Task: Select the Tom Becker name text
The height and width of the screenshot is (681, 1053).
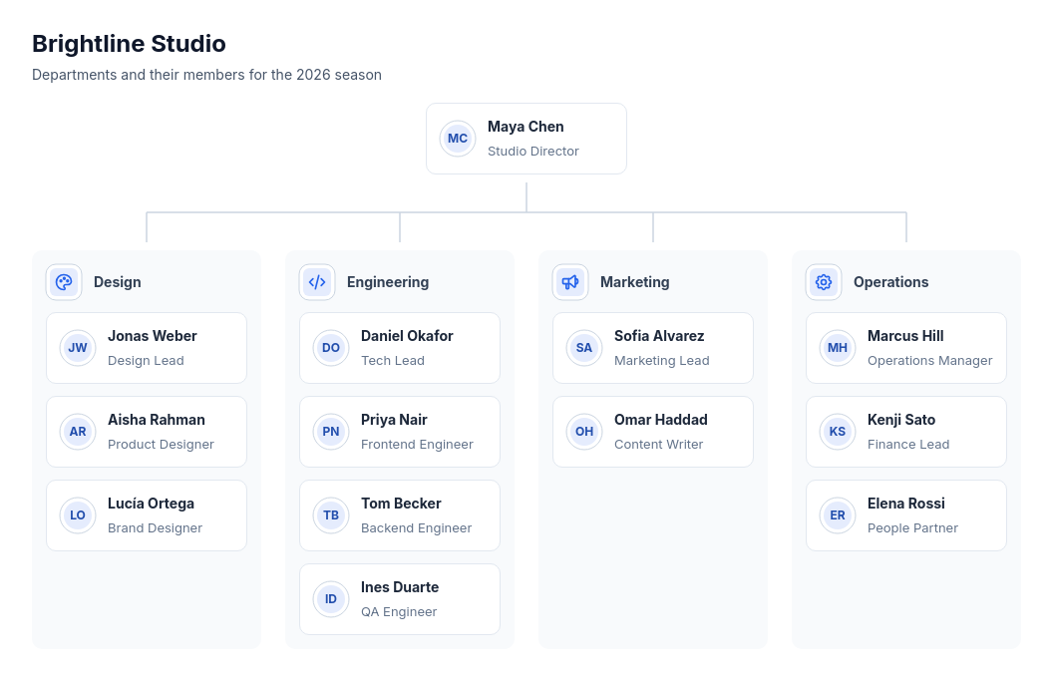Action: point(401,504)
